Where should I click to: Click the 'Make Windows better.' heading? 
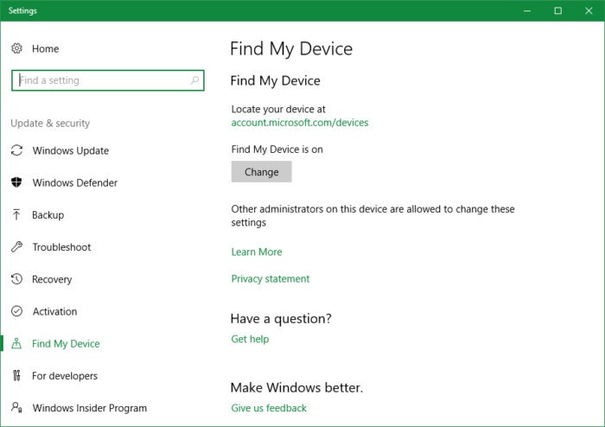(x=296, y=387)
